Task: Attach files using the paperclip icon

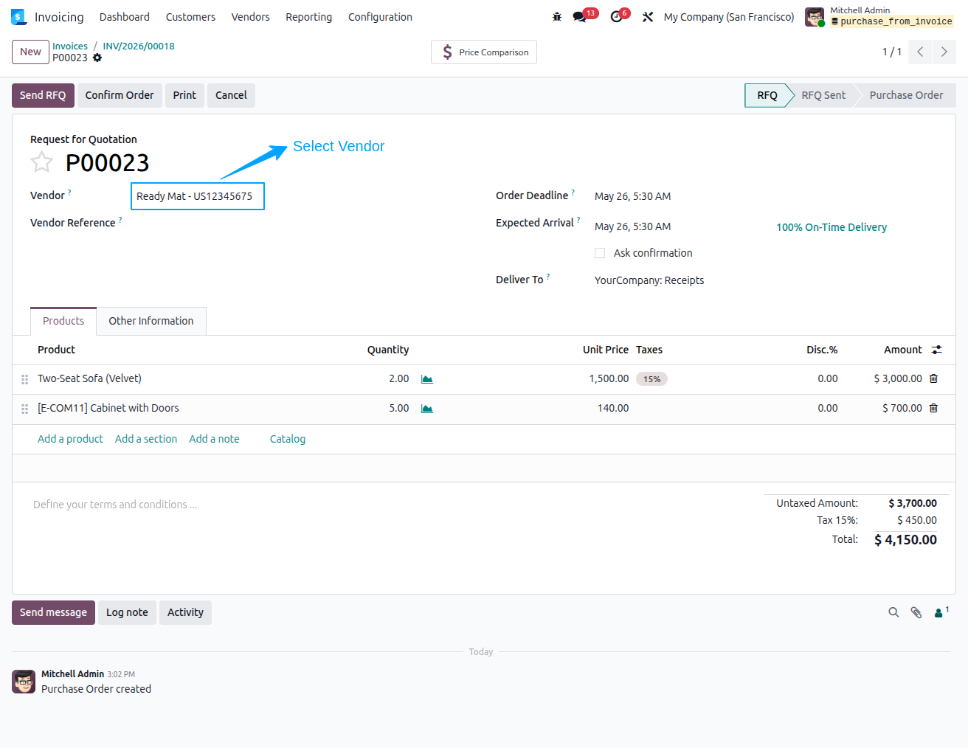Action: tap(916, 612)
